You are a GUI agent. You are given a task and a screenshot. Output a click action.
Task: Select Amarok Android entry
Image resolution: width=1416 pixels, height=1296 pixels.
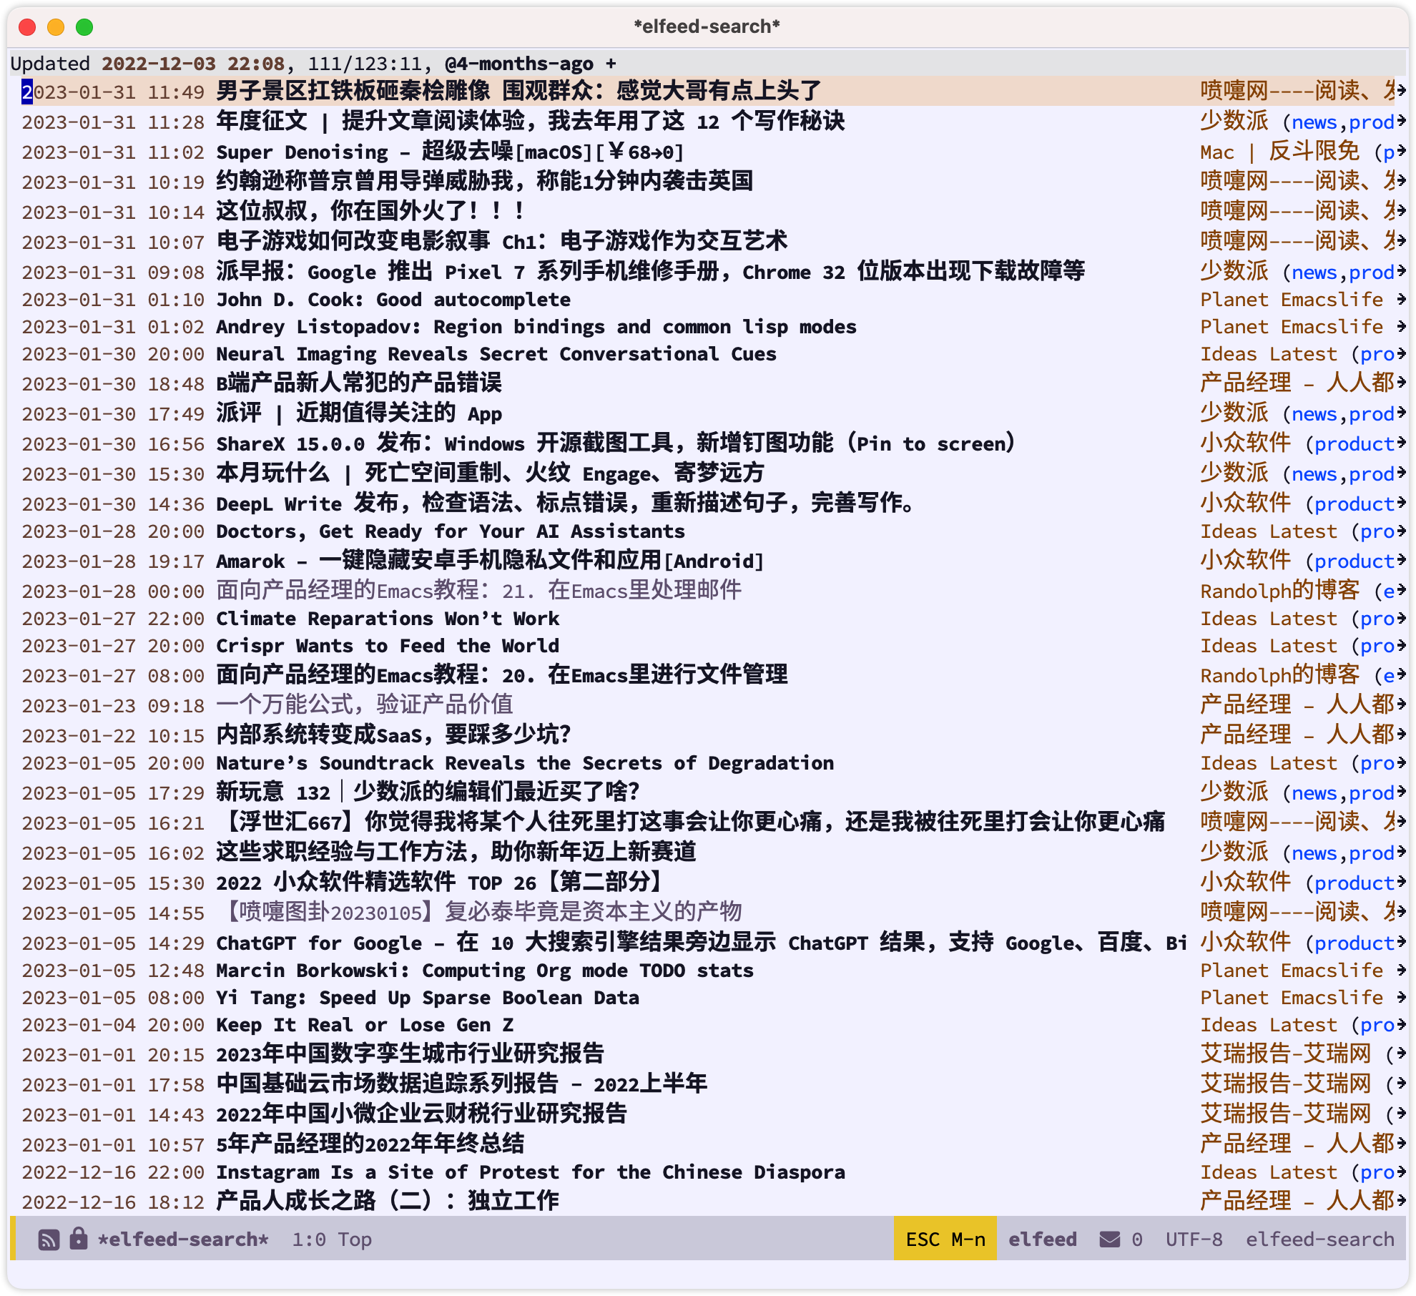coord(491,561)
